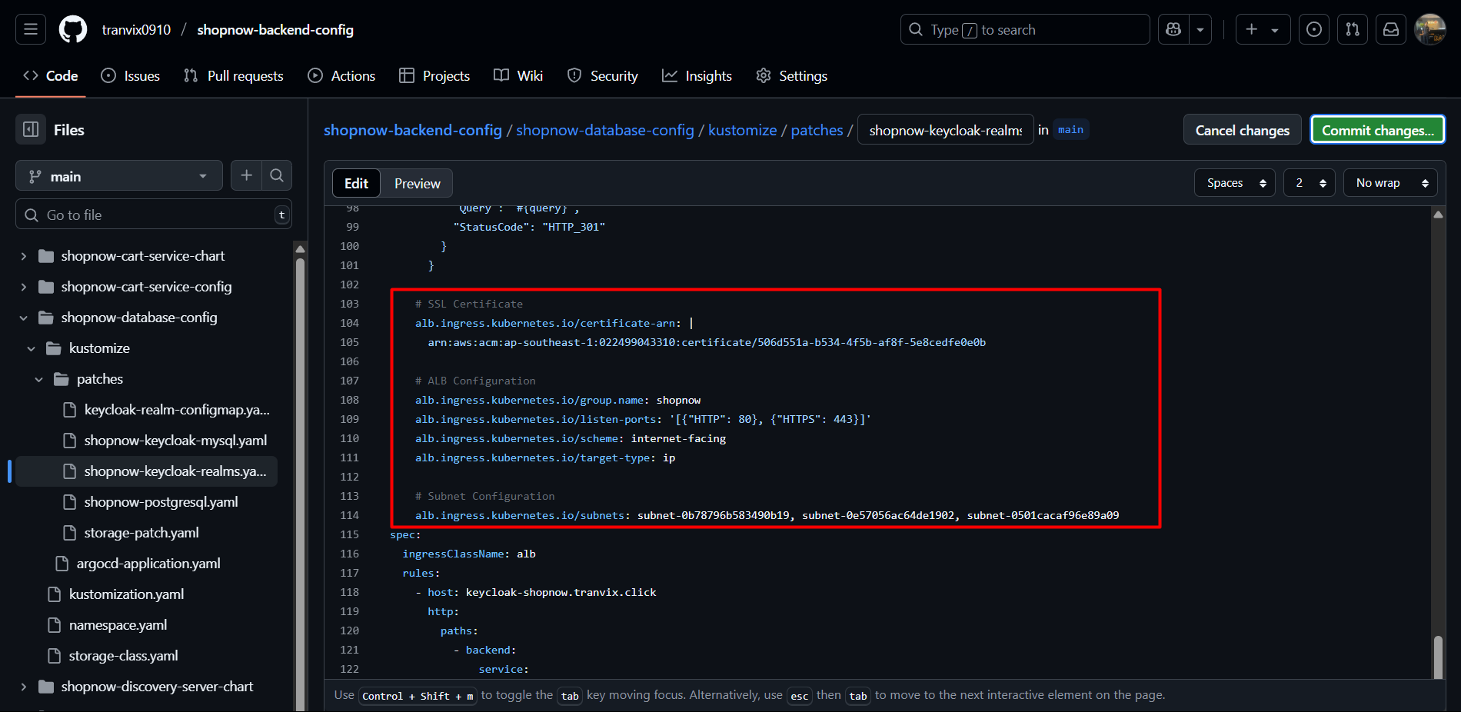
Task: Open the Copilot chat icon
Action: pyautogui.click(x=1173, y=30)
